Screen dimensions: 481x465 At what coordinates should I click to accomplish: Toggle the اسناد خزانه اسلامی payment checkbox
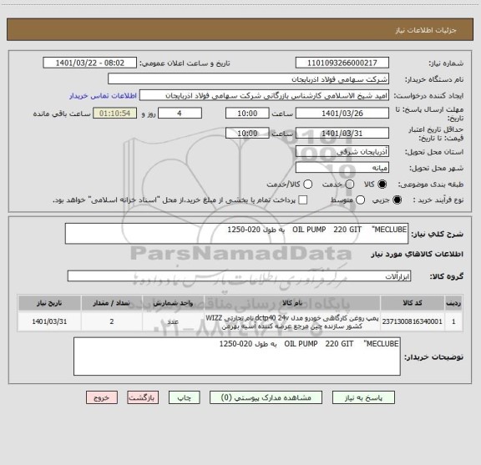[x=303, y=200]
